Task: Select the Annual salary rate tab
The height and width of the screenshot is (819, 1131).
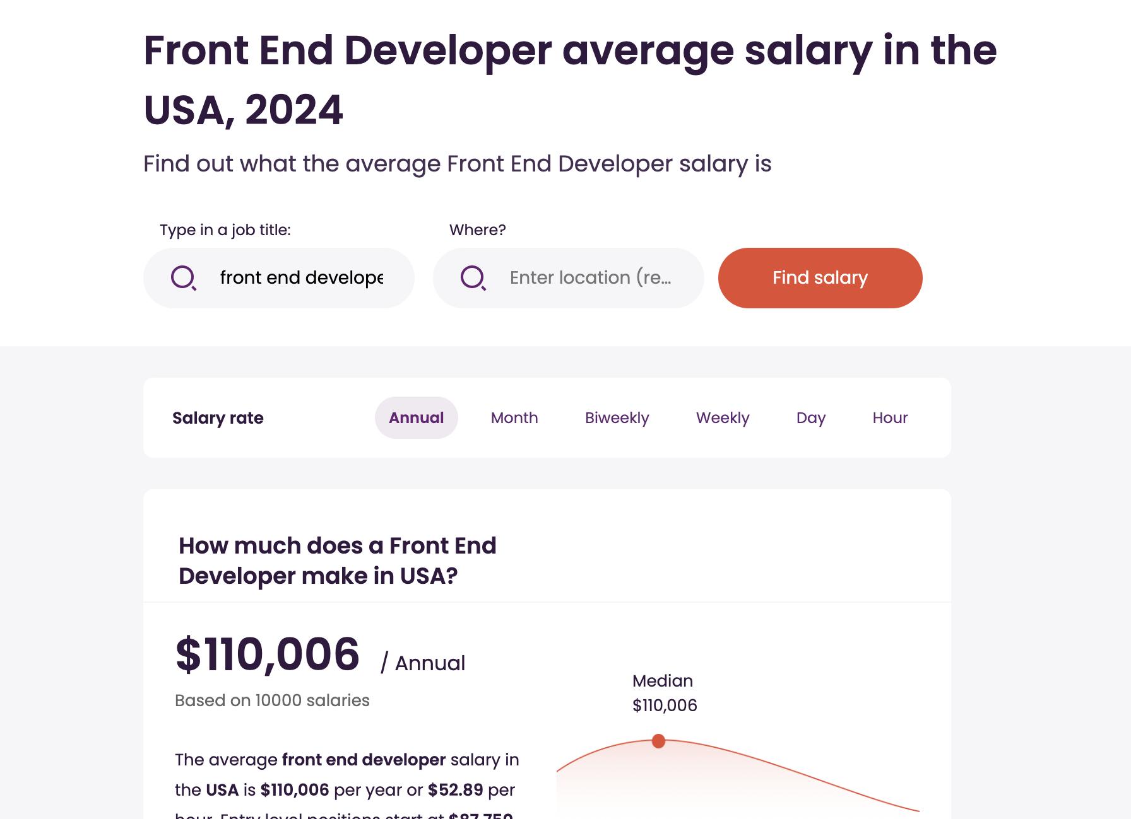Action: [416, 417]
